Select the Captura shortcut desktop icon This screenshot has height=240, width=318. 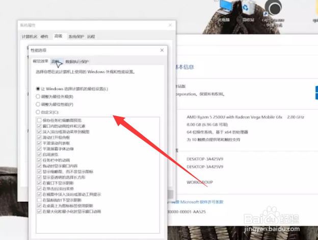[x=273, y=14]
